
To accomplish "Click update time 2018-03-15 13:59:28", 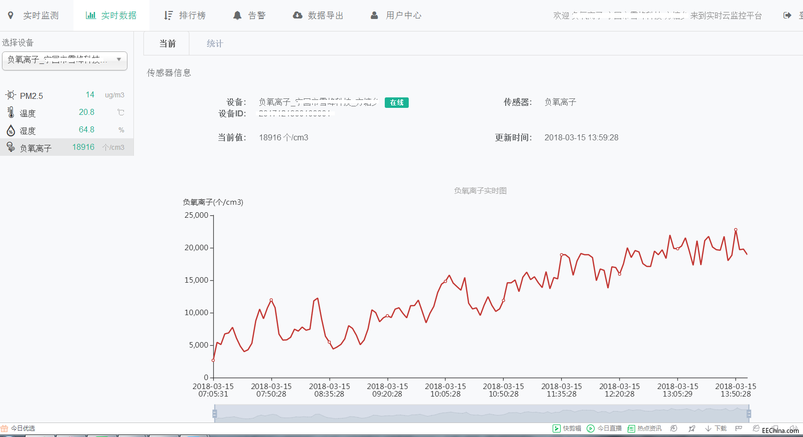I will click(x=581, y=137).
